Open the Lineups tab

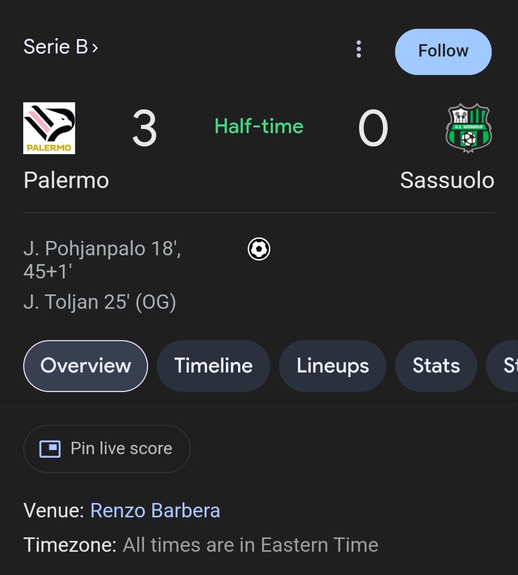pyautogui.click(x=332, y=366)
